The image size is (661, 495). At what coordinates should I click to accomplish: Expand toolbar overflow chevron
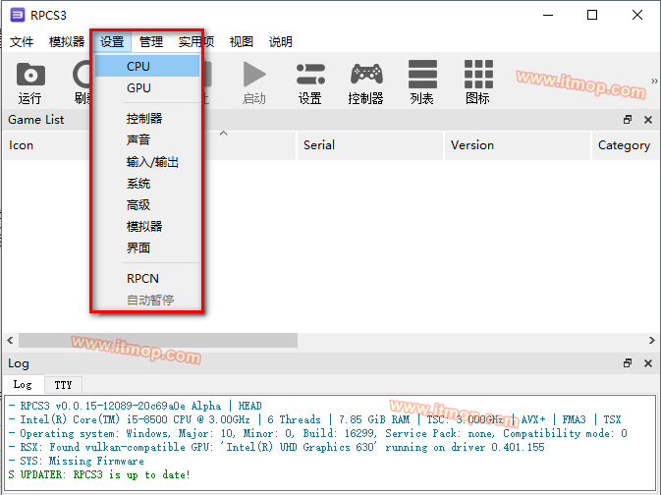pos(654,81)
